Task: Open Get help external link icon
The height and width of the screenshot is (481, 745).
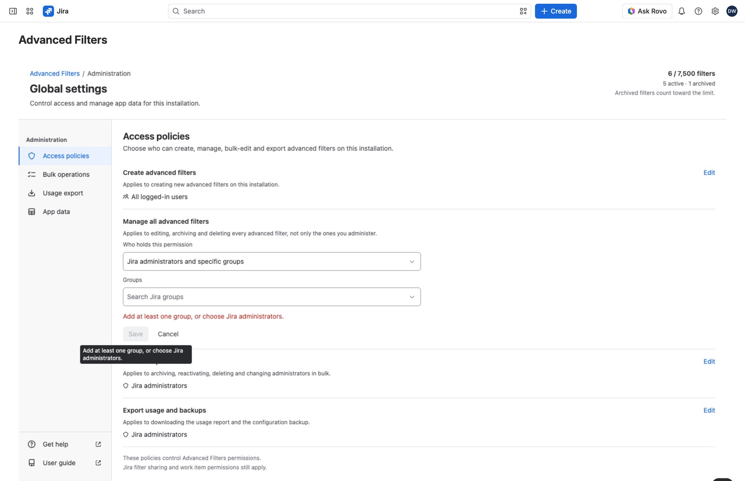Action: pyautogui.click(x=98, y=444)
